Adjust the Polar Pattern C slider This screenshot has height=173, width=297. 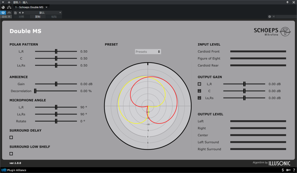[x=56, y=58]
